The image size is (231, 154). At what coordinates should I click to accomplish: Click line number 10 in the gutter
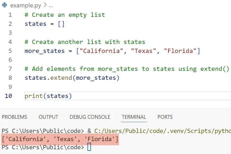tap(8, 96)
